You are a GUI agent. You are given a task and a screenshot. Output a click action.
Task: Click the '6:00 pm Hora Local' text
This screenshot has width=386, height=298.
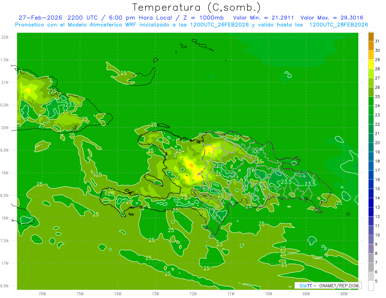(x=141, y=17)
